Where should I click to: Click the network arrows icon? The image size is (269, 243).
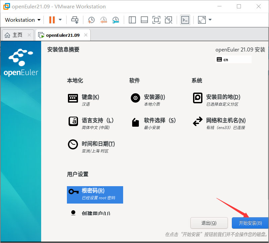198,121
